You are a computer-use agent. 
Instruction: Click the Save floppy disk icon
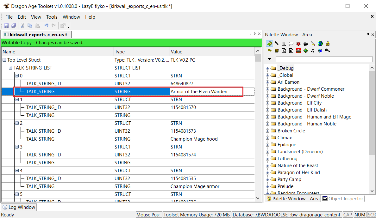point(6,26)
